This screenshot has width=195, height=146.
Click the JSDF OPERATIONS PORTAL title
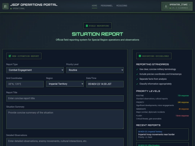coord(34,5)
